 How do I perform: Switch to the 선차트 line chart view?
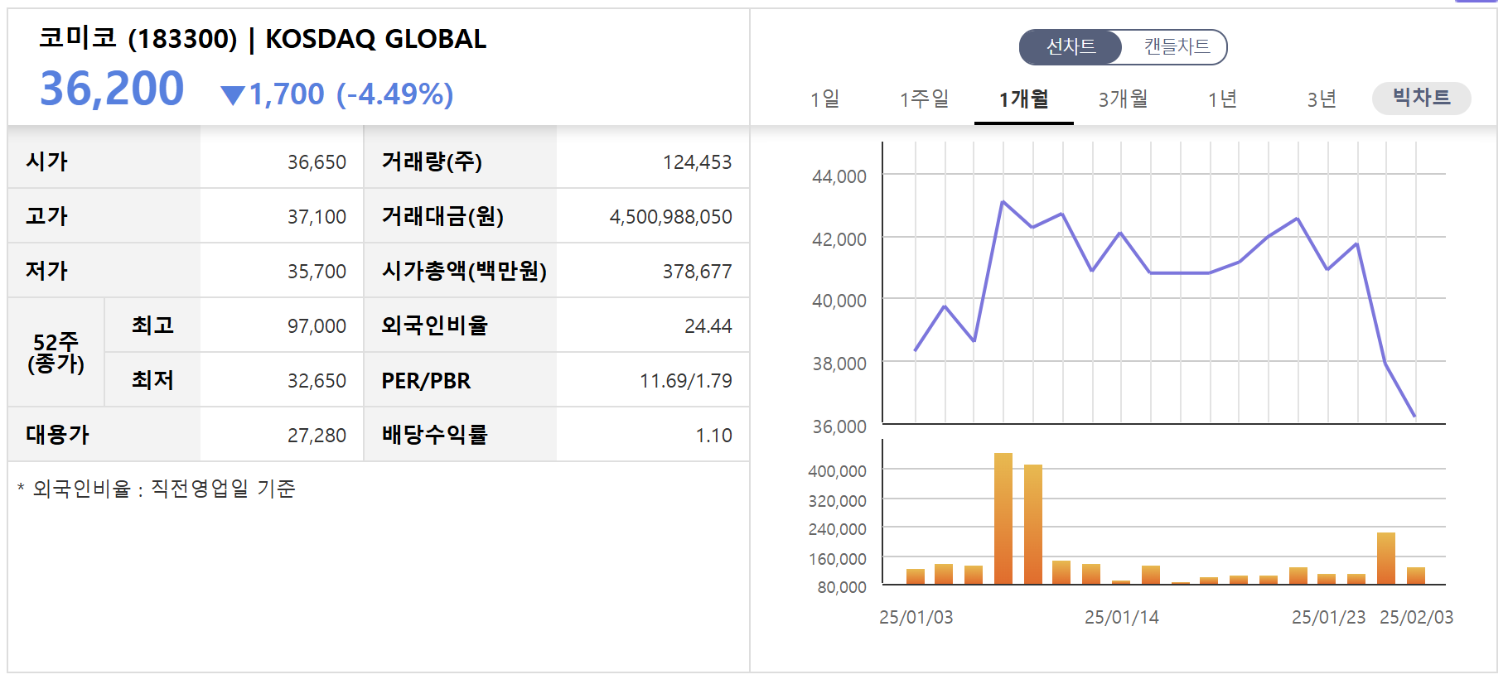tap(1071, 46)
